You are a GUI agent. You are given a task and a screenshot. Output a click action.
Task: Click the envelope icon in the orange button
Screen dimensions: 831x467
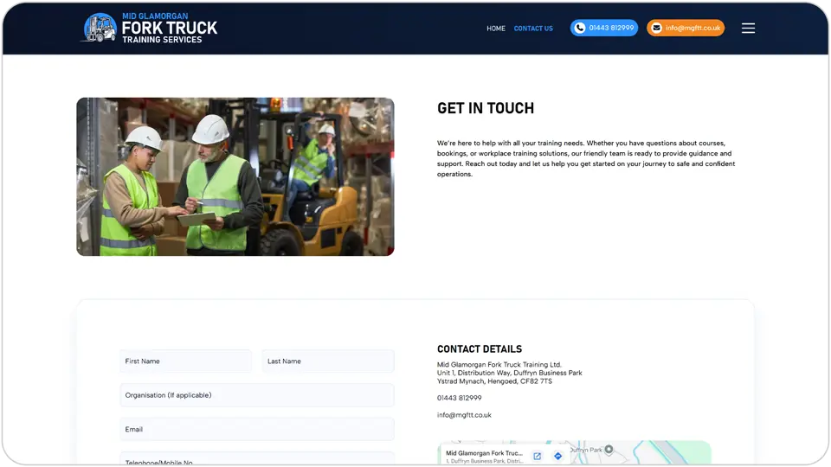click(656, 28)
